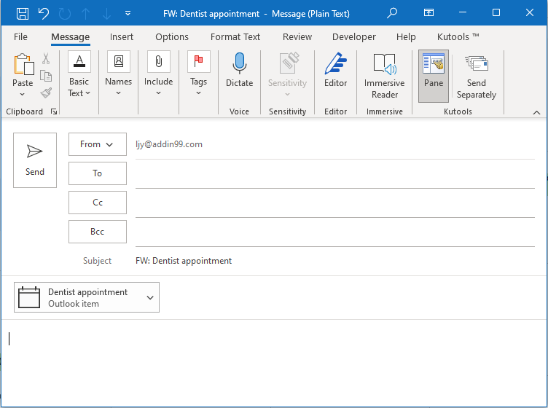Open Clipboard pane dialog launcher
Image resolution: width=548 pixels, height=408 pixels.
pos(54,111)
